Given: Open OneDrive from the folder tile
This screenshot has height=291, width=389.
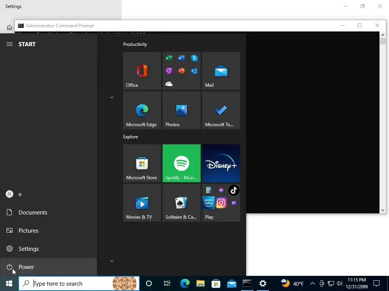Looking at the screenshot, I should (169, 84).
